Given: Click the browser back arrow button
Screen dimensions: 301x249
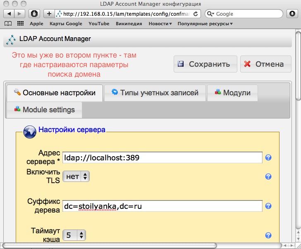Looking at the screenshot, I should click(9, 14).
